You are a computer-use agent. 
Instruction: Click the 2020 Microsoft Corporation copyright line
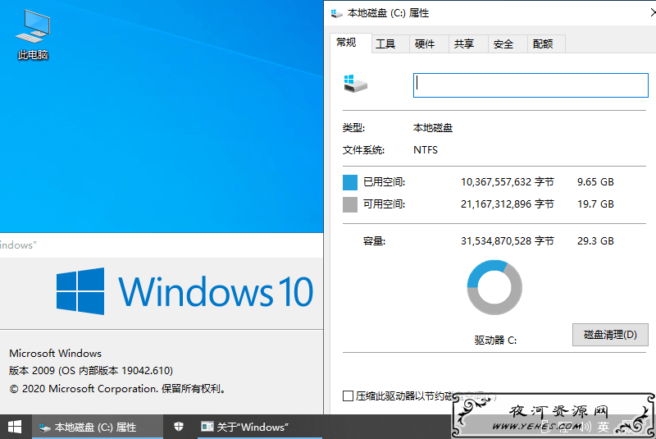click(x=118, y=389)
